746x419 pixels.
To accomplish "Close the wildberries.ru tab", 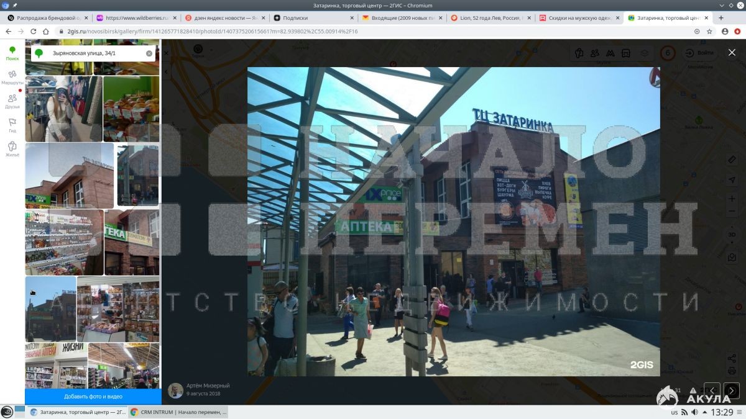I will pos(174,18).
